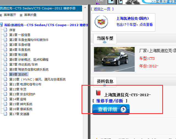Click the text 上海凯迪拉克-CTS-2012-
Image resolution: width=176 pixels, height=139 pixels.
tap(128, 95)
